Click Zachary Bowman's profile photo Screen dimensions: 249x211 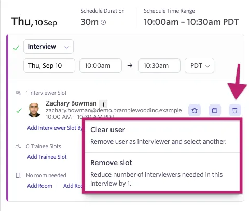click(34, 110)
